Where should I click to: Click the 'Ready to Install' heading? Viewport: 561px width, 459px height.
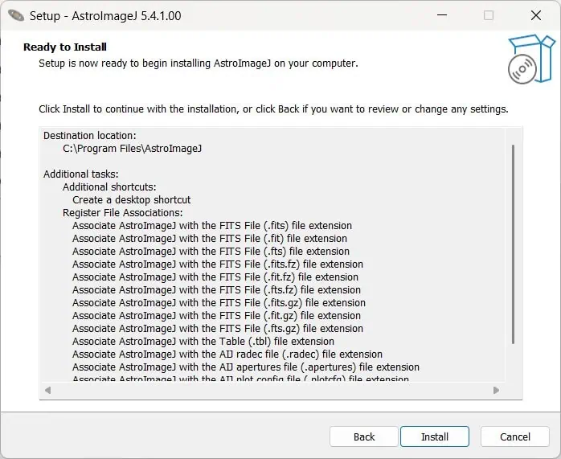coord(65,47)
